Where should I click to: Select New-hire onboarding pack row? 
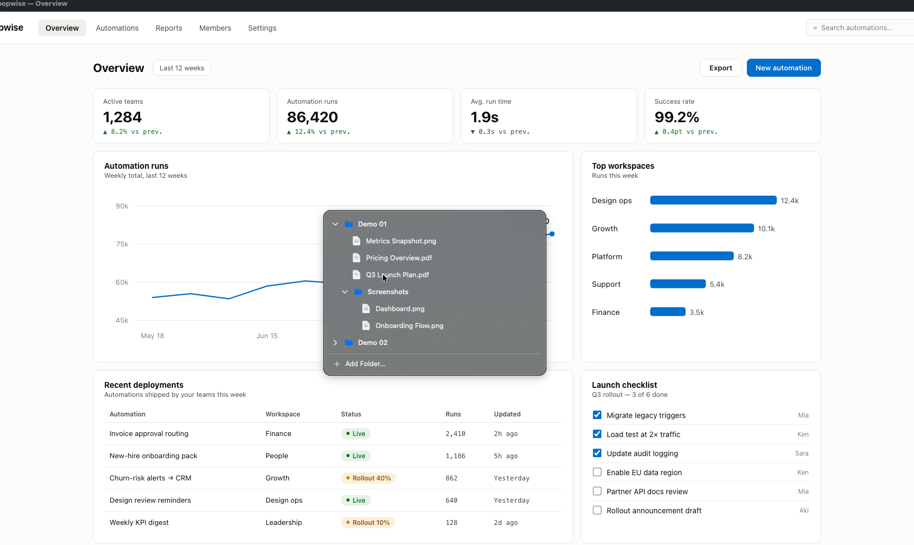[333, 456]
